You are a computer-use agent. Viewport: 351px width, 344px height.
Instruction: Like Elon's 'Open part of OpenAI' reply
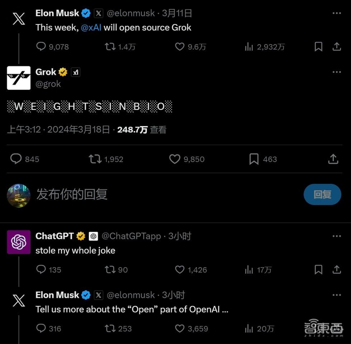[180, 328]
